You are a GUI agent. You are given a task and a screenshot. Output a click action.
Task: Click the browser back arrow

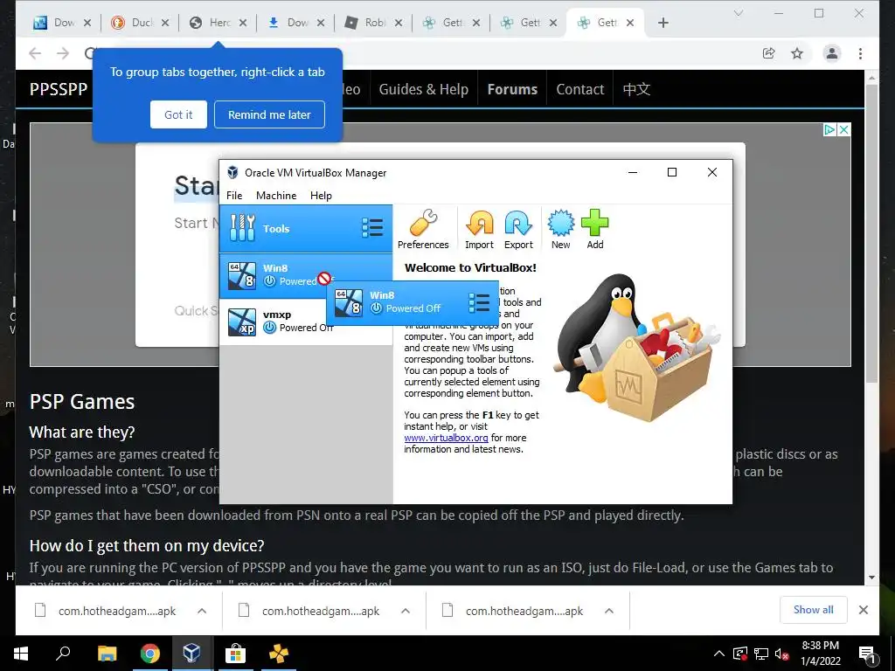tap(35, 53)
